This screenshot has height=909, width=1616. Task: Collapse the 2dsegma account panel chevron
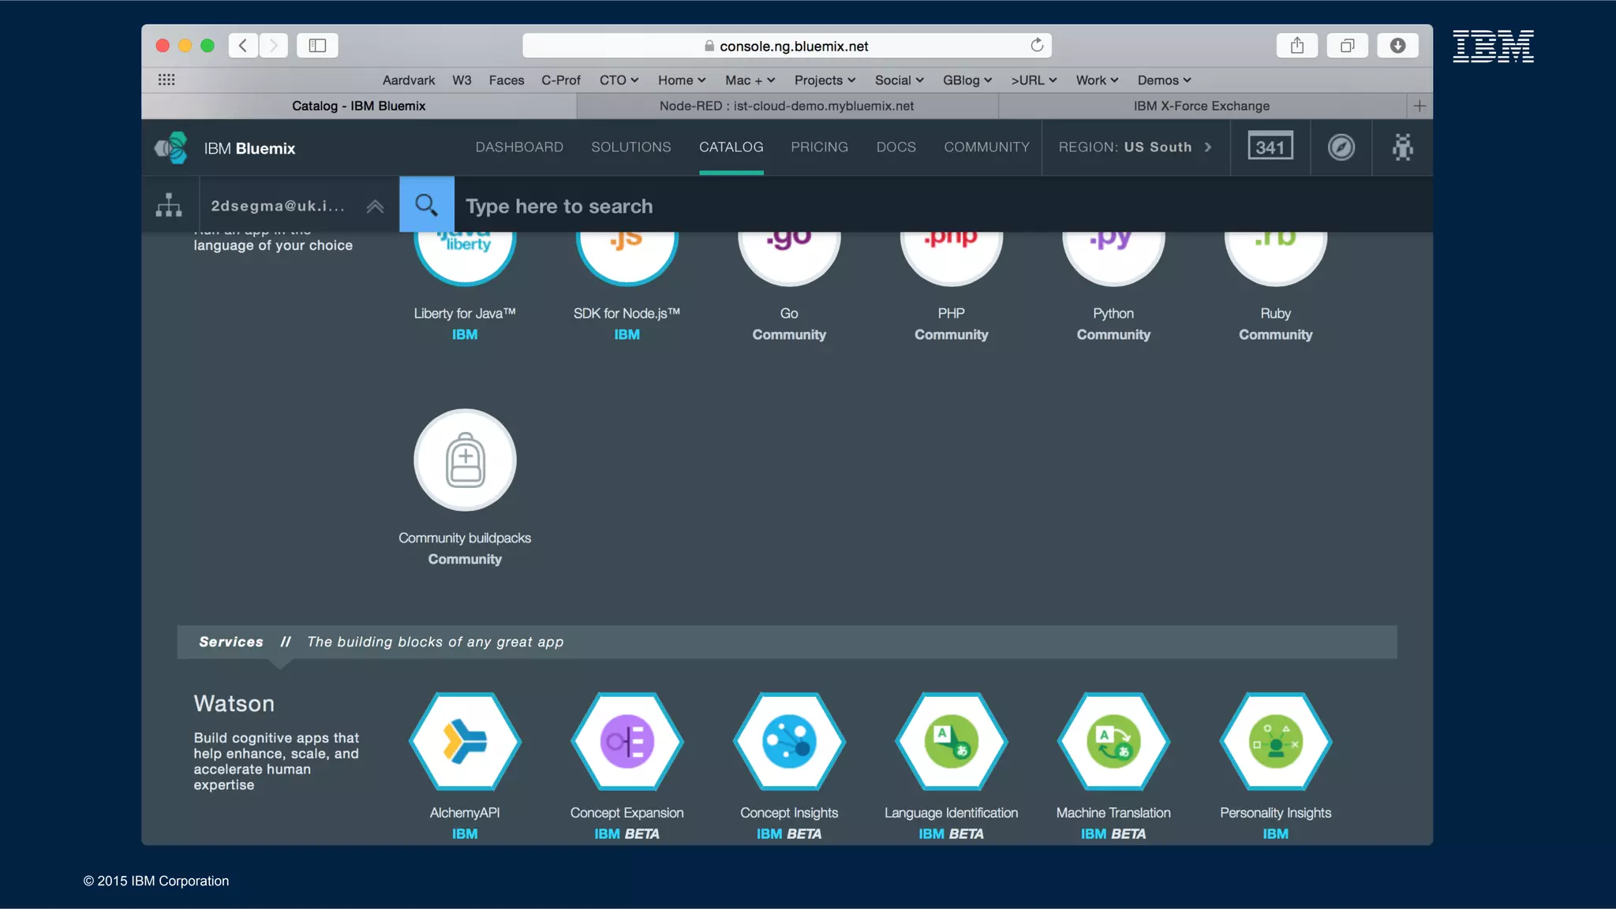(x=375, y=207)
